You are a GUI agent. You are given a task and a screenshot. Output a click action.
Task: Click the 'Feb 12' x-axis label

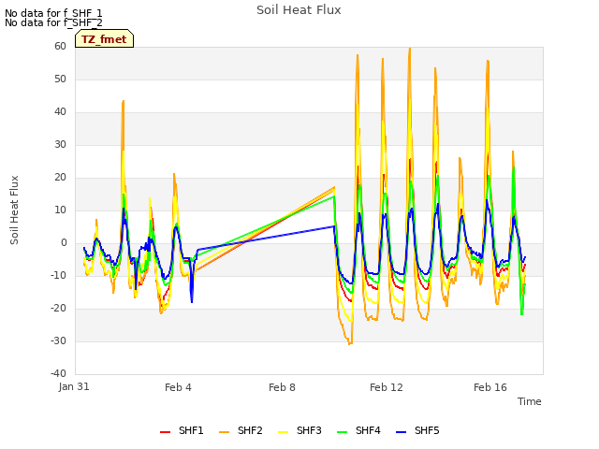click(387, 387)
